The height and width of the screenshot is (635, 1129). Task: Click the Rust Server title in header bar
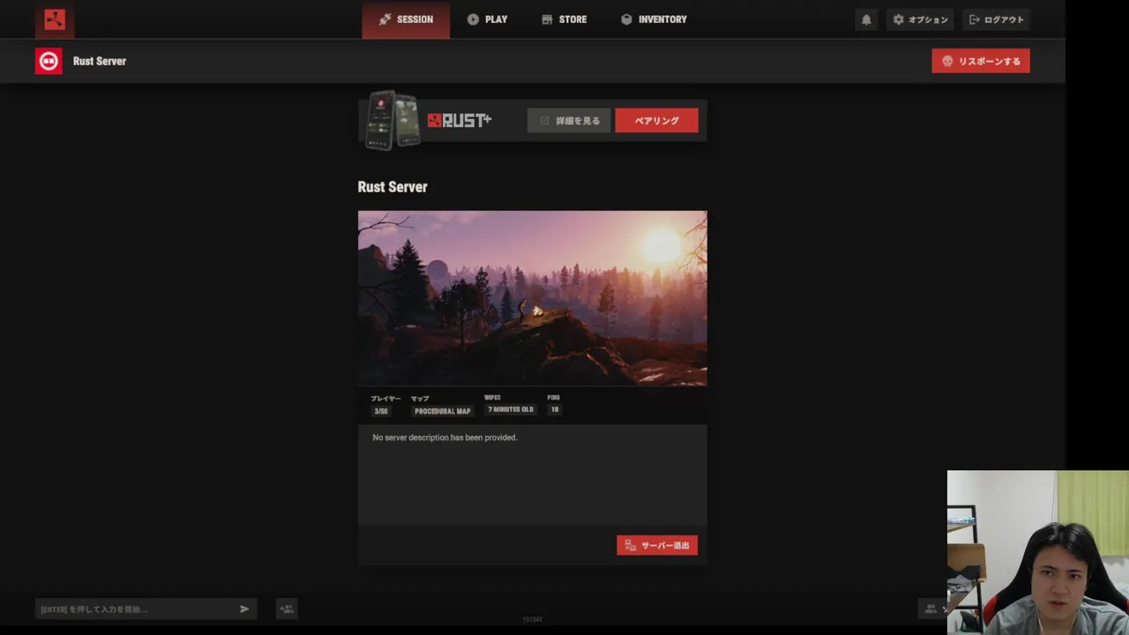coord(100,61)
